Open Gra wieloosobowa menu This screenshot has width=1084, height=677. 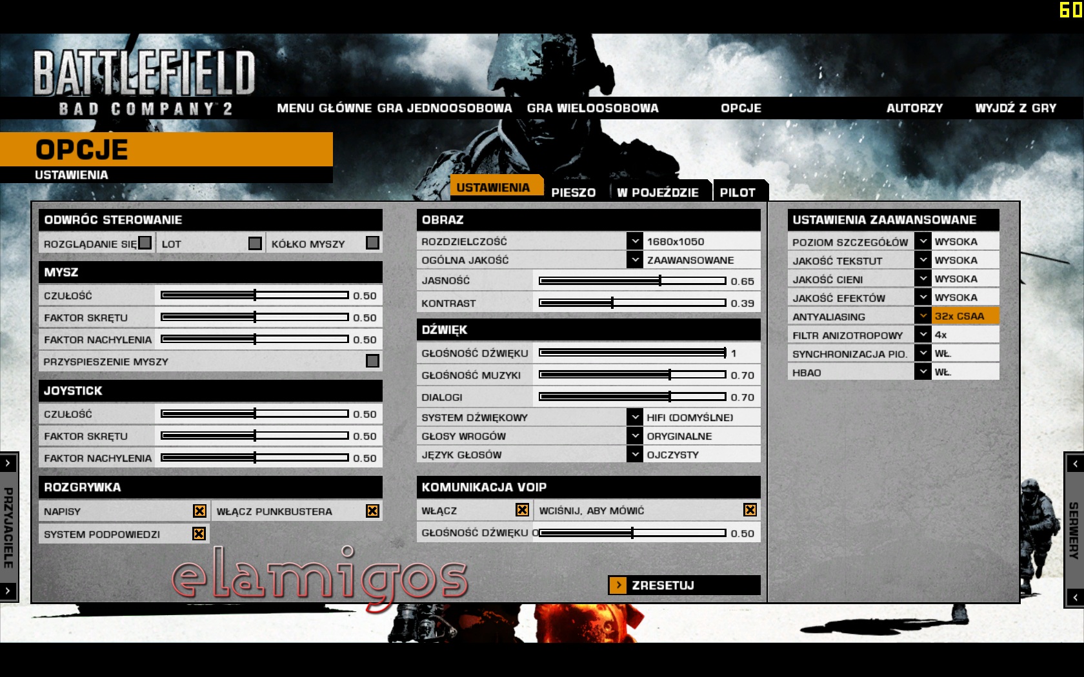click(592, 108)
